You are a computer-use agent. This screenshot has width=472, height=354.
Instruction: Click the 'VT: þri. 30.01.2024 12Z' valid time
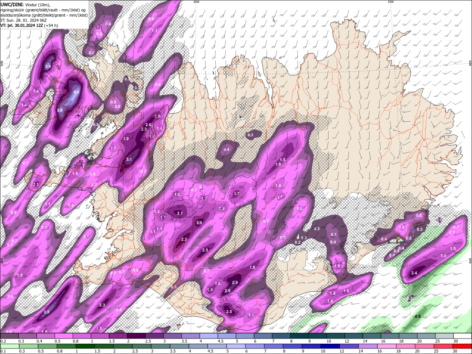(x=22, y=25)
